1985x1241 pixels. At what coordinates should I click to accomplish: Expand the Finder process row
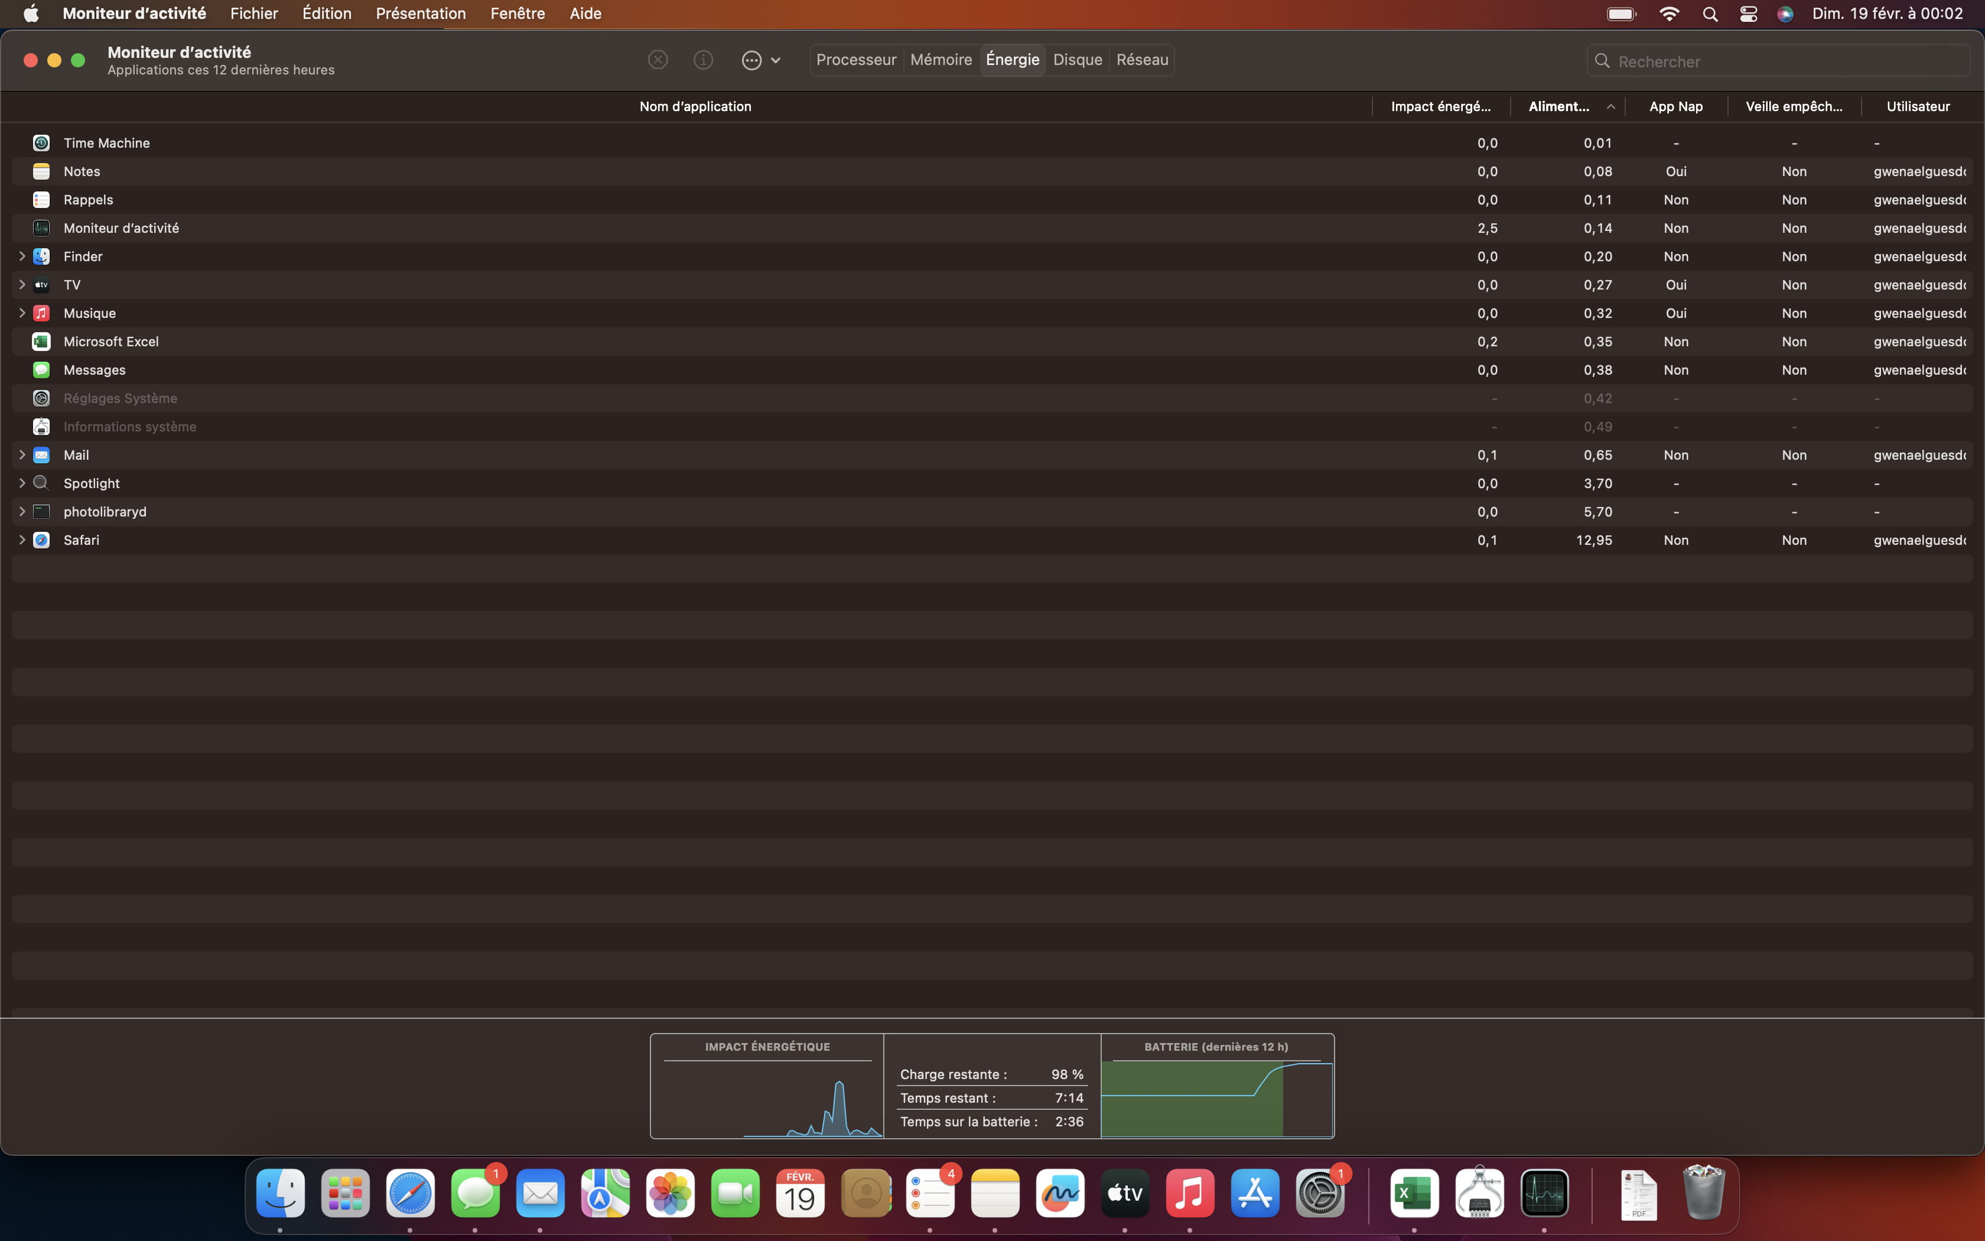22,256
